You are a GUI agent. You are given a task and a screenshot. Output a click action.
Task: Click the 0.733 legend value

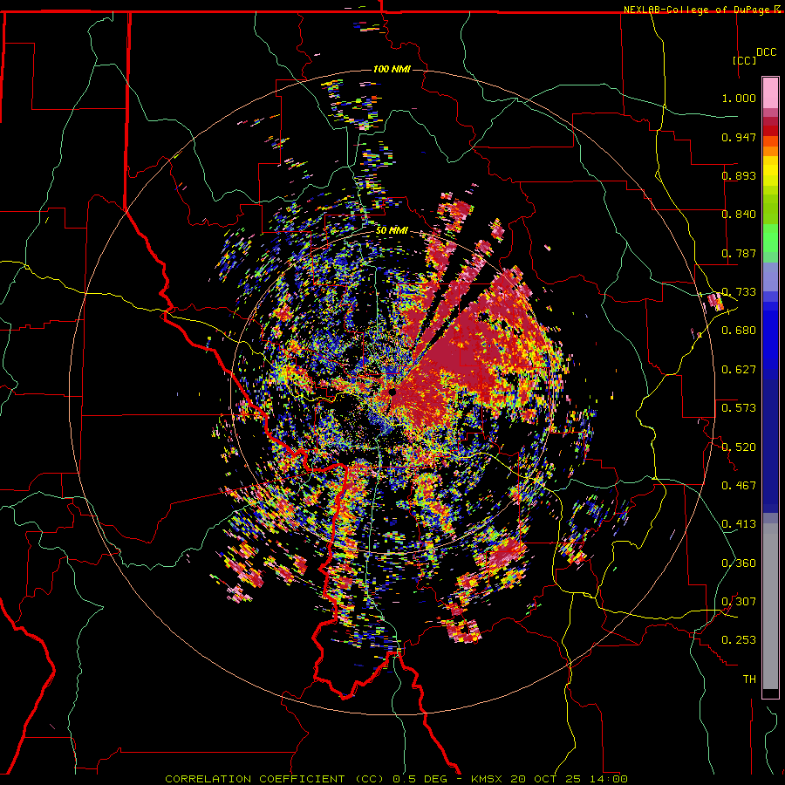(739, 292)
